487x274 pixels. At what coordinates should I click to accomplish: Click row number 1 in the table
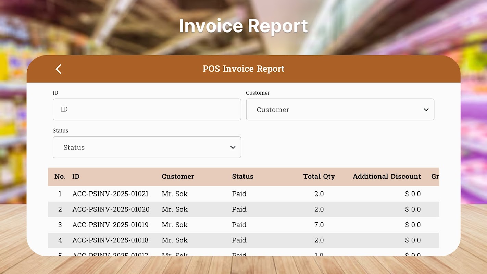pyautogui.click(x=60, y=194)
